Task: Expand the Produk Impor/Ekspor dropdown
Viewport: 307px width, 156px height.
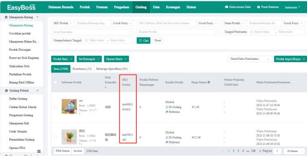Action: click(x=291, y=59)
